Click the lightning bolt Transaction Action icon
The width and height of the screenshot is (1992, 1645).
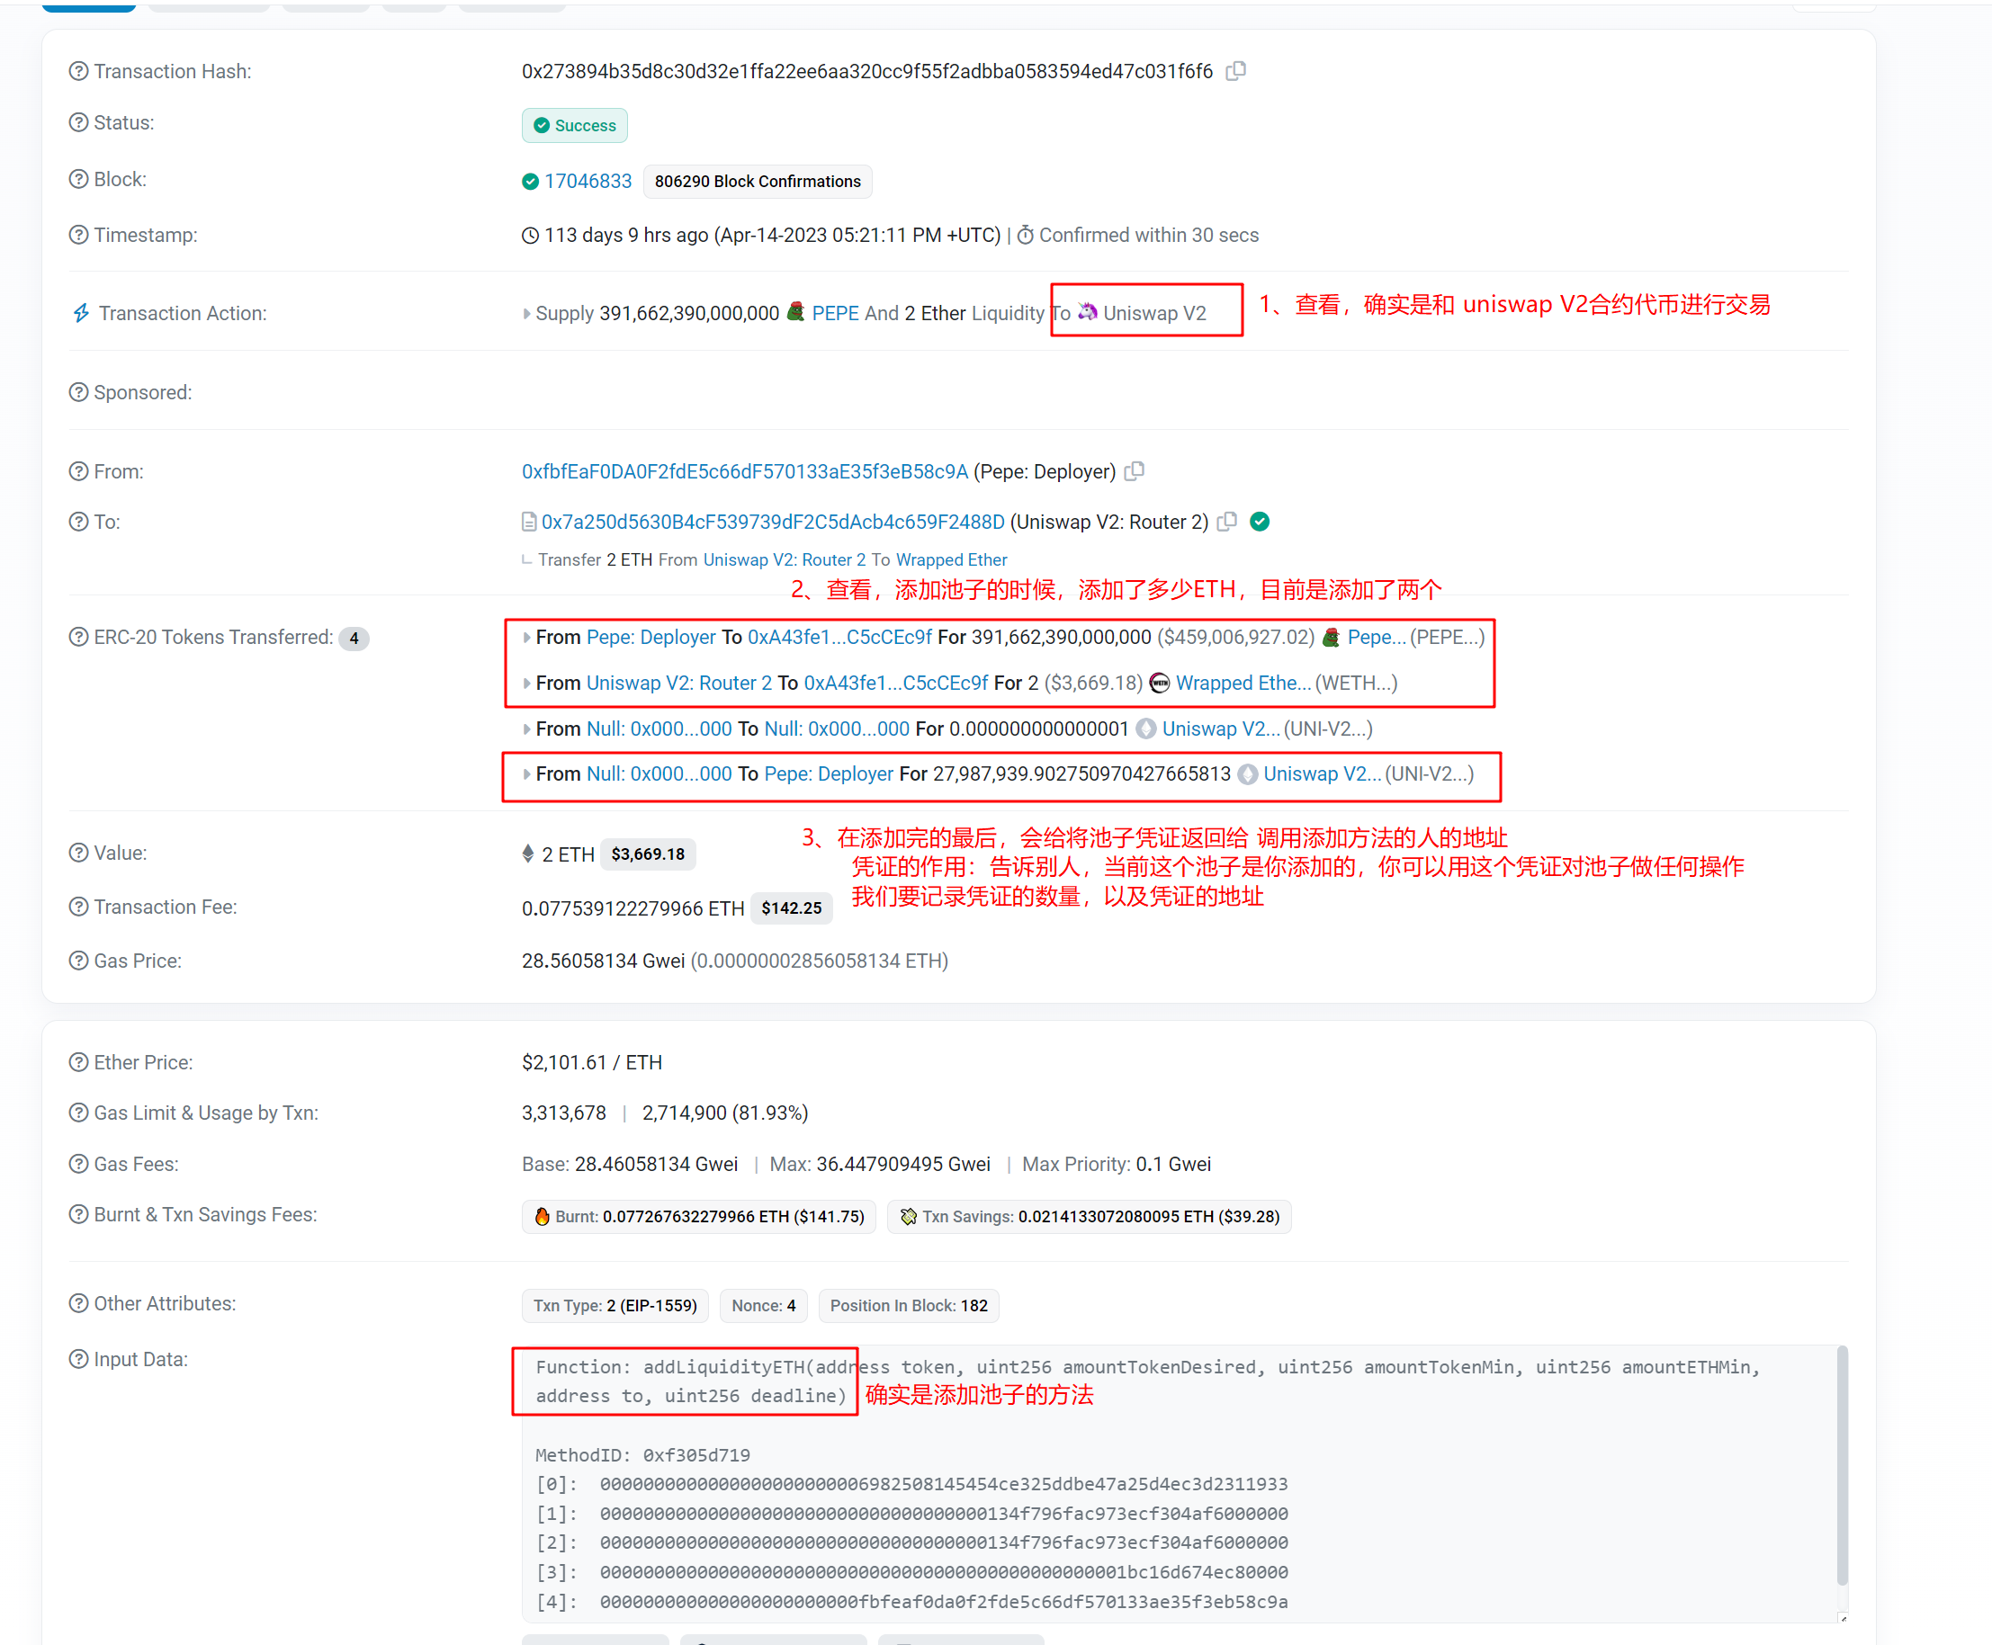[x=82, y=313]
